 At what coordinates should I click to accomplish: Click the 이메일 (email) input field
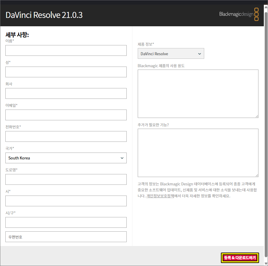66,115
